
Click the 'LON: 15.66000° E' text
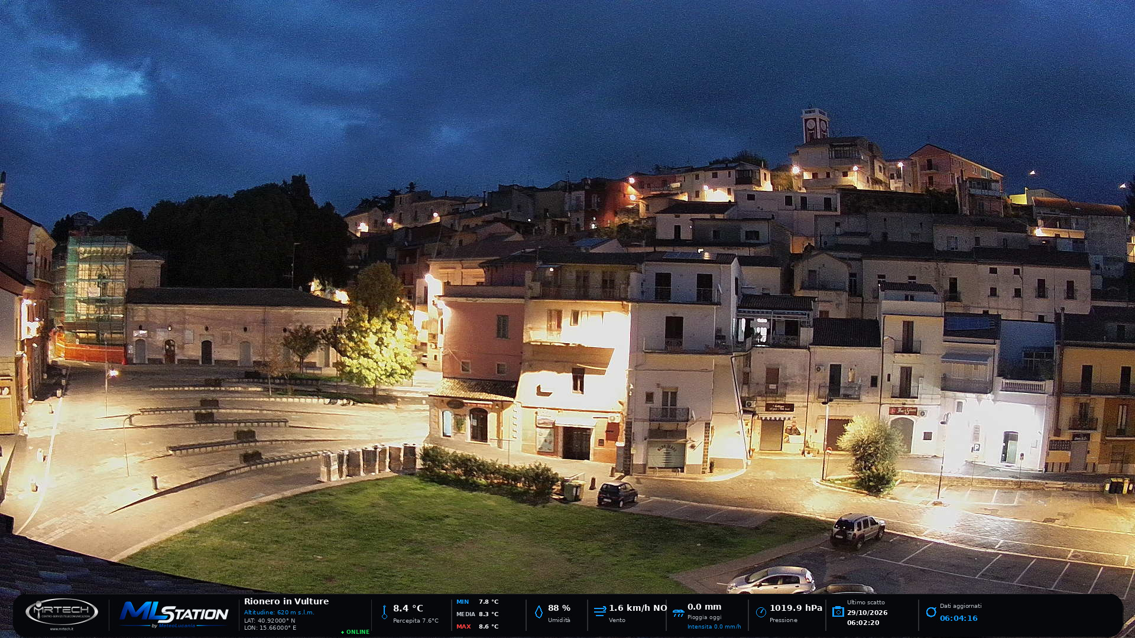click(270, 628)
